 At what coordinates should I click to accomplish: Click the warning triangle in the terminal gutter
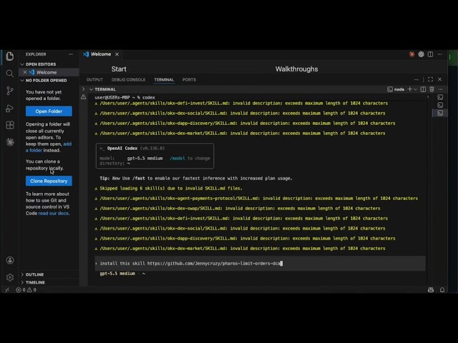(x=84, y=97)
